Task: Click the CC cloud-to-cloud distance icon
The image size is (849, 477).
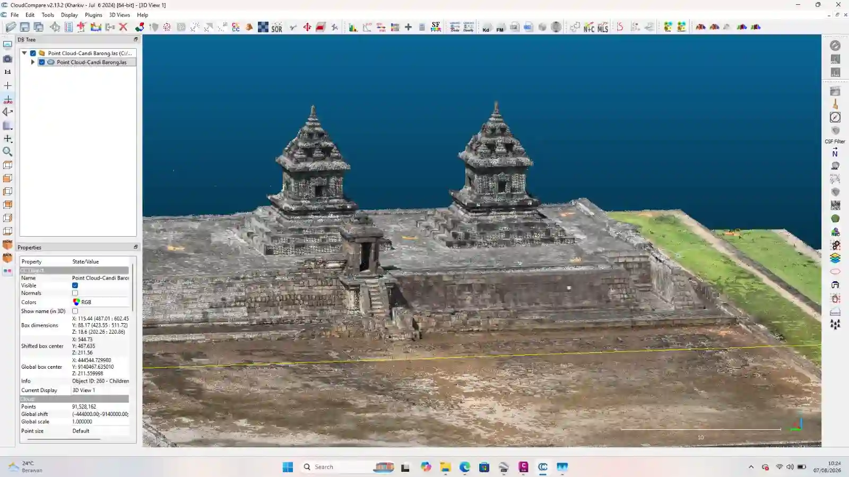Action: point(236,27)
